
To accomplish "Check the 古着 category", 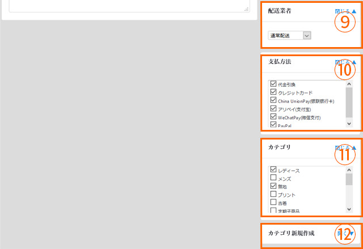I will coord(273,202).
